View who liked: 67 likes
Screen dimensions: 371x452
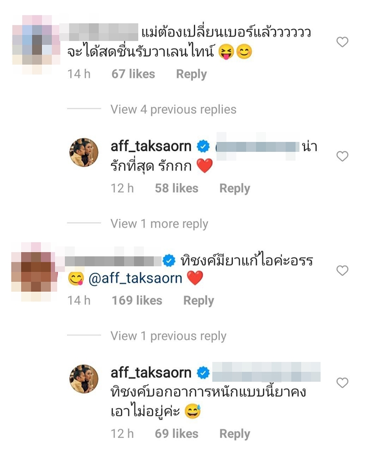click(x=133, y=74)
